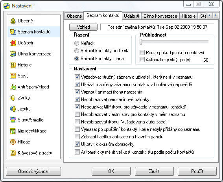Click the Průhlednost slider track
The width and height of the screenshot is (223, 182).
174,42
